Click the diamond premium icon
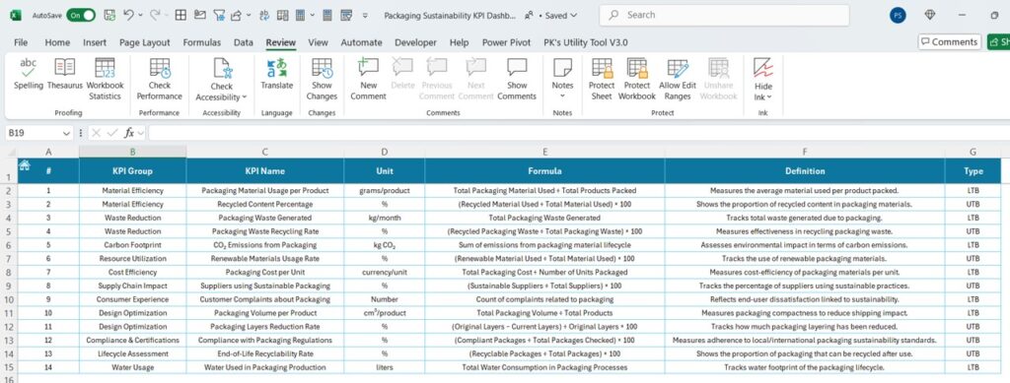The image size is (1010, 383). (930, 15)
